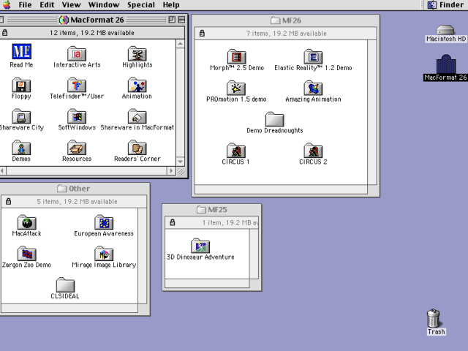This screenshot has height=351, width=468.
Task: Select the Shareware in MacFormat folder
Action: [x=137, y=116]
